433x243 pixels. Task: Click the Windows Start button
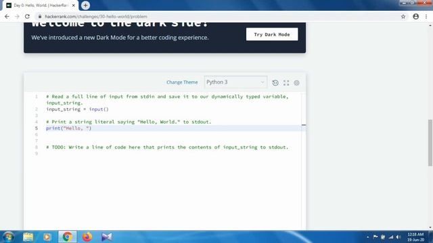[8, 237]
